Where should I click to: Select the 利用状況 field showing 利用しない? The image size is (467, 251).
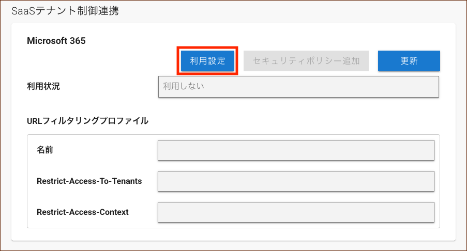tap(298, 87)
